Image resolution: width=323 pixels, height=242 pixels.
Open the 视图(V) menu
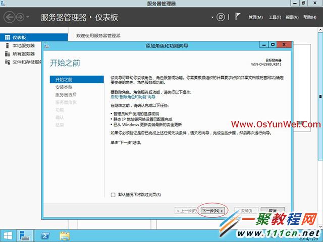click(292, 17)
